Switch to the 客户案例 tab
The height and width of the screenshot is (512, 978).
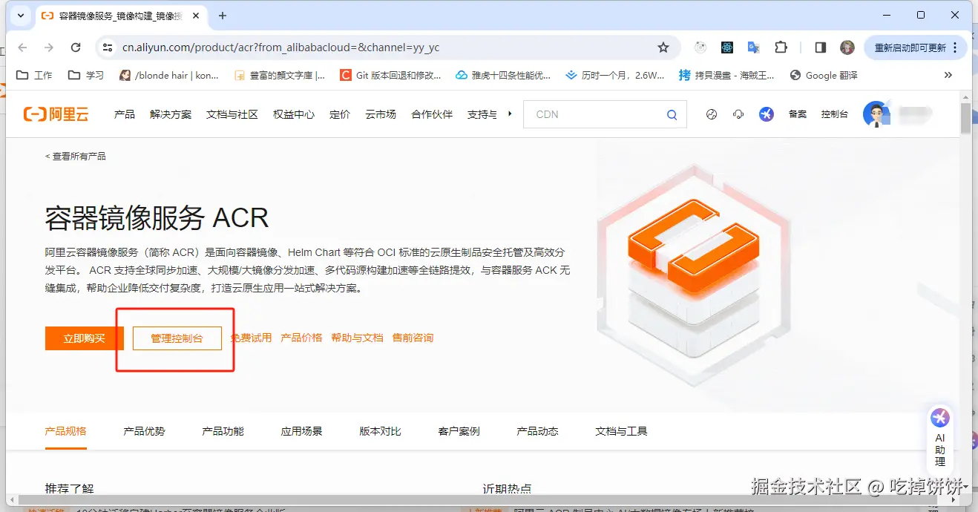(x=459, y=431)
